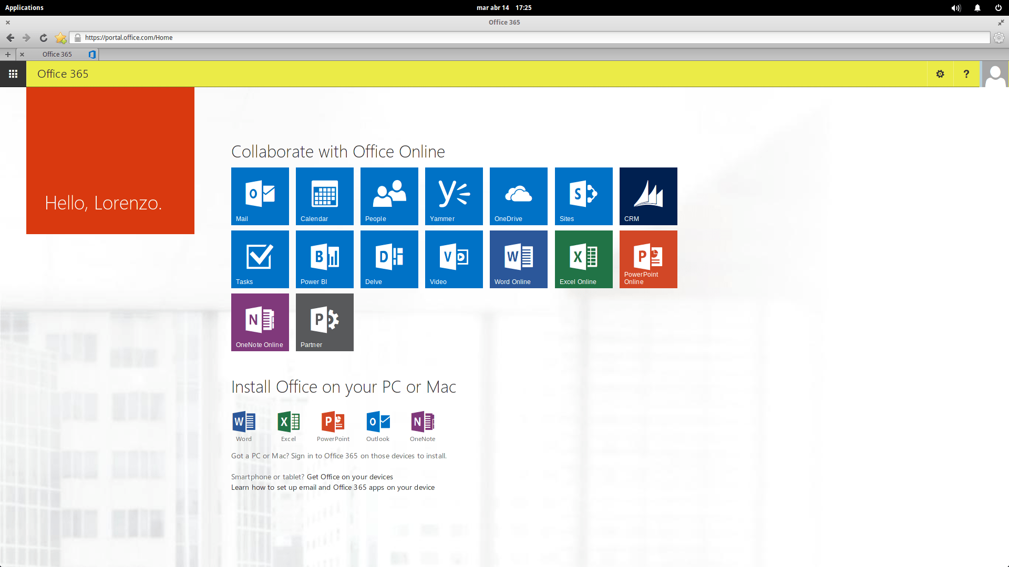Click the Office 365 header title
This screenshot has width=1009, height=567.
click(63, 74)
